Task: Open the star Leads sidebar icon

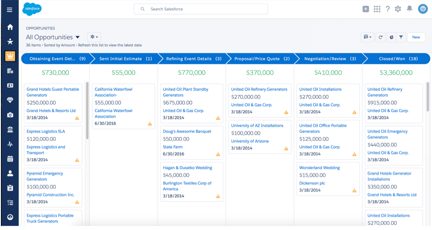Action: click(10, 42)
